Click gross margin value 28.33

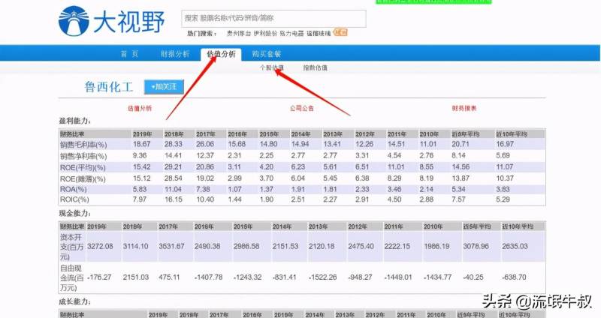[x=174, y=144]
